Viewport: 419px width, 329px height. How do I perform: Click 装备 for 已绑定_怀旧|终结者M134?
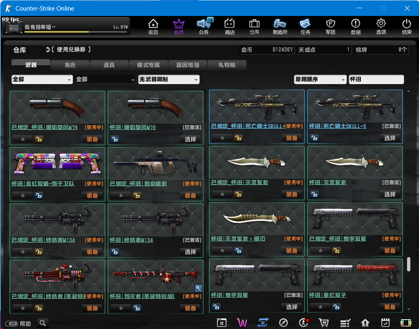click(92, 251)
